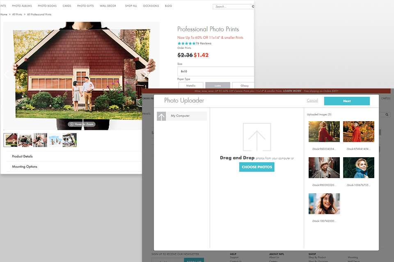Open the Size dropdown showing 8x10
Screen dimensions: 394x262
(215, 71)
